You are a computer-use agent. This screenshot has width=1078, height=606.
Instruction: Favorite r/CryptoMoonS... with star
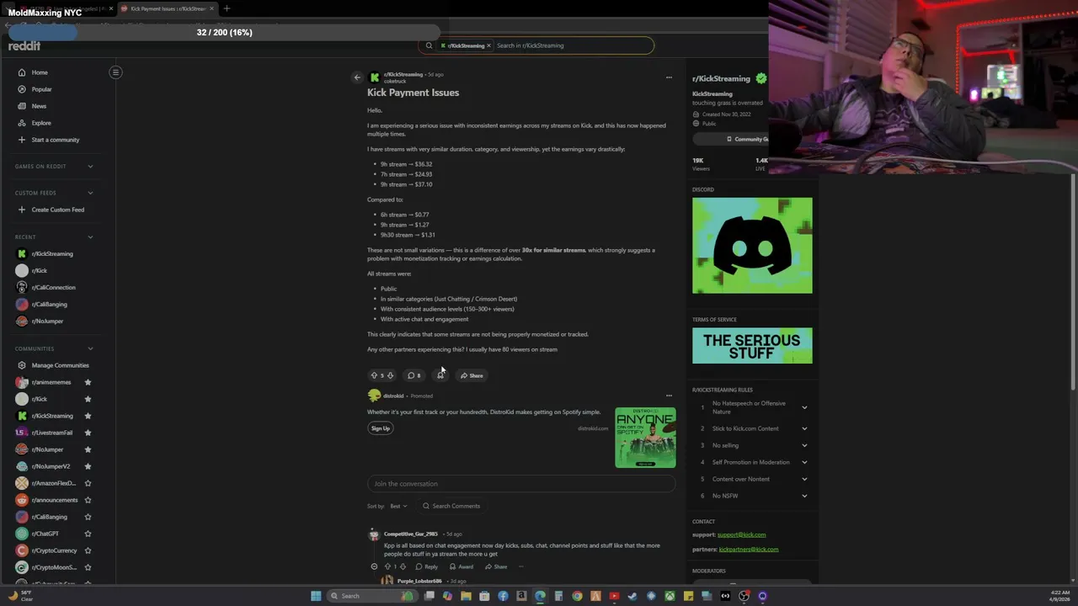(88, 567)
